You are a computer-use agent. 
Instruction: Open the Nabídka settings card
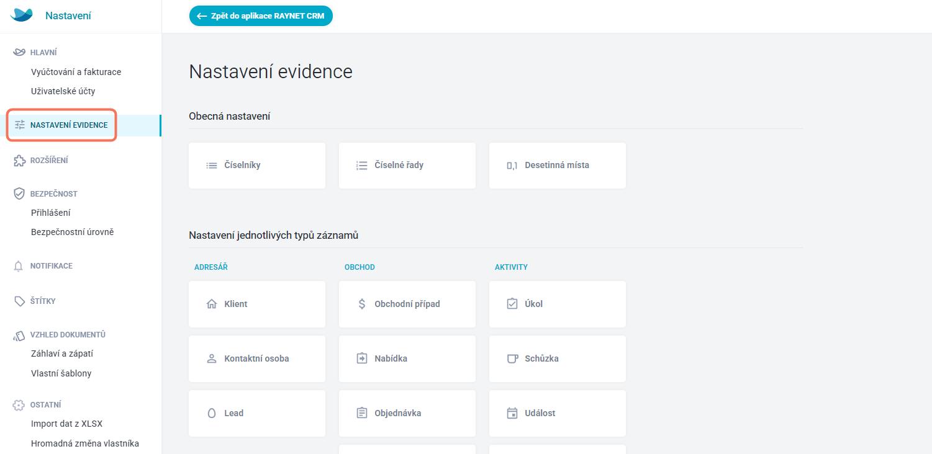(x=407, y=358)
